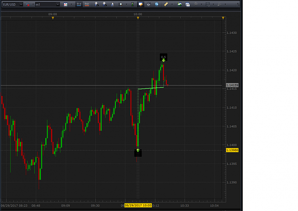Toggle the Bid price button
The height and width of the screenshot is (211, 298).
79,4
